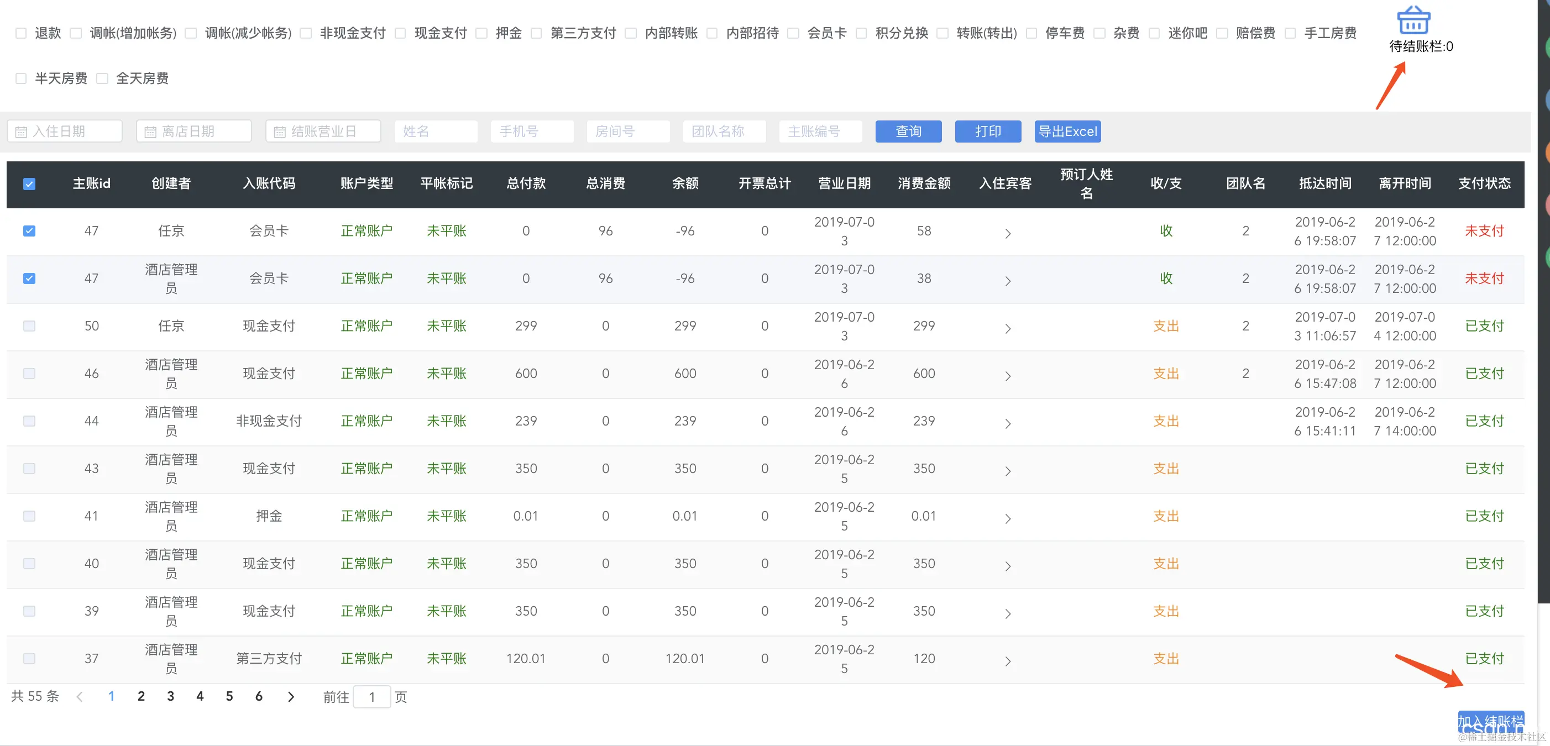Click the 导出Excel export button

coord(1067,131)
